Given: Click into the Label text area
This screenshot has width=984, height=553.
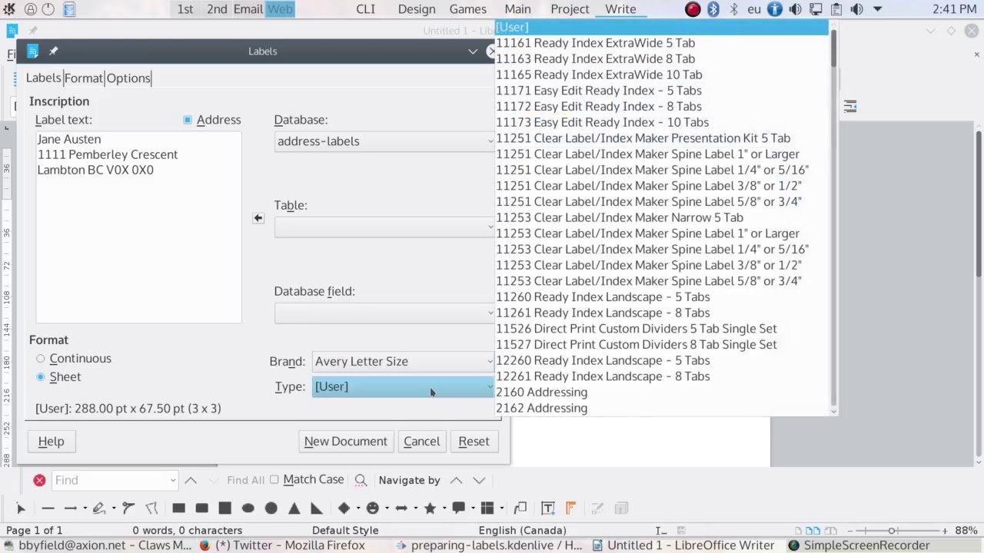Looking at the screenshot, I should (138, 227).
